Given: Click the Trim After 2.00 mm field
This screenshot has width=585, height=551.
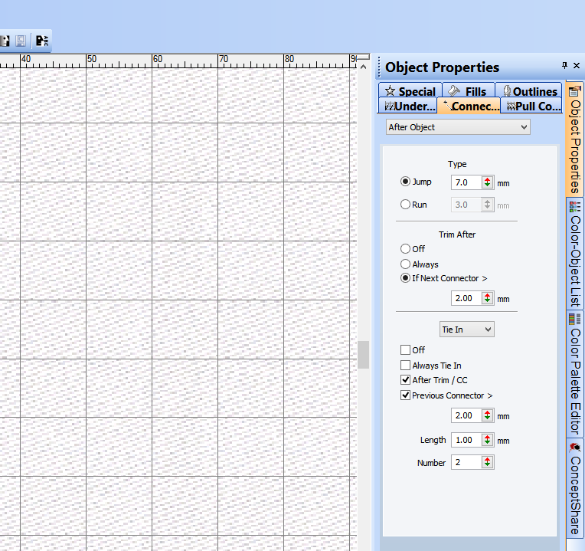Looking at the screenshot, I should click(x=466, y=298).
